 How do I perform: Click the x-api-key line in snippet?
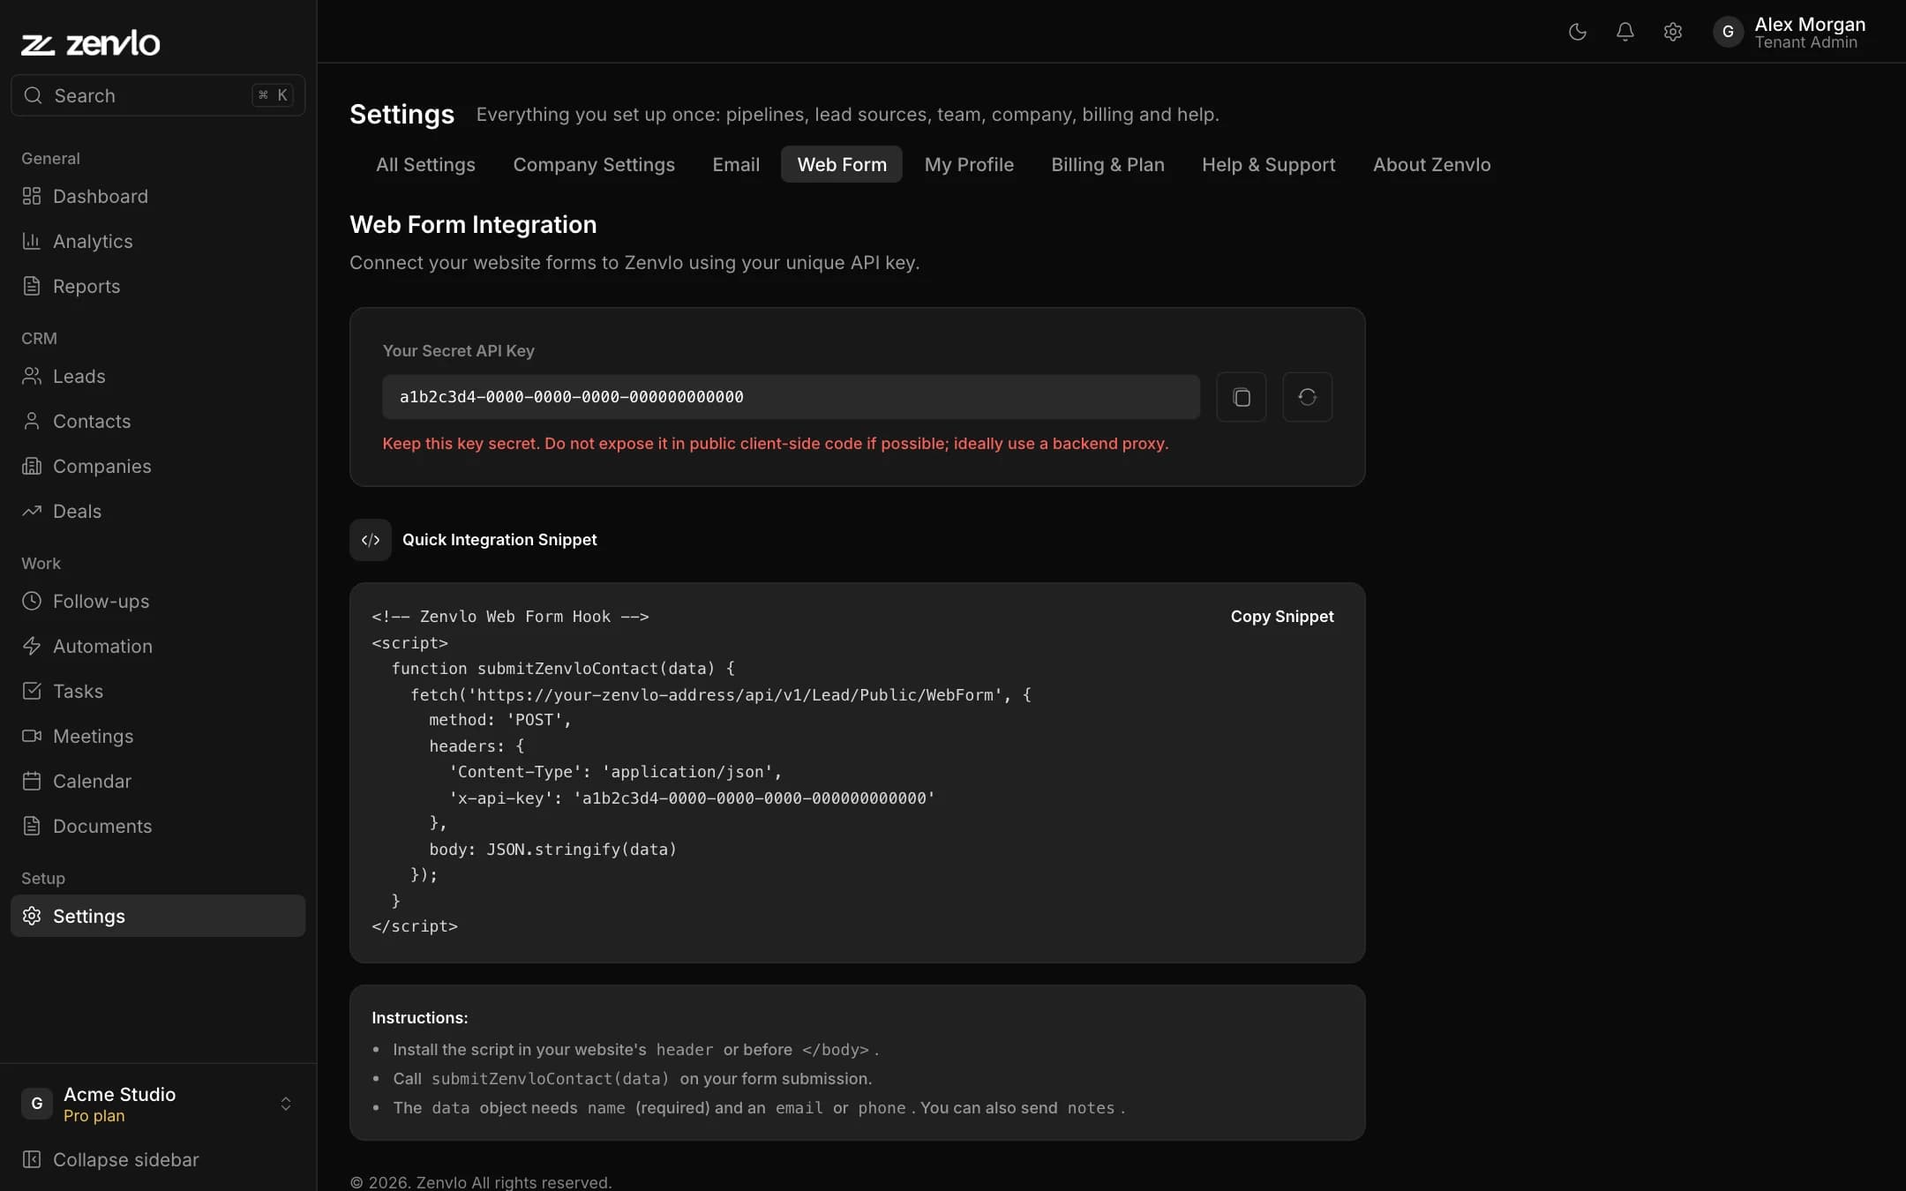pos(692,798)
